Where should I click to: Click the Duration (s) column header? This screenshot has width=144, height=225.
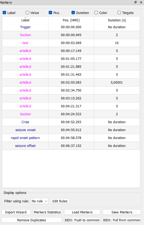coord(117,20)
